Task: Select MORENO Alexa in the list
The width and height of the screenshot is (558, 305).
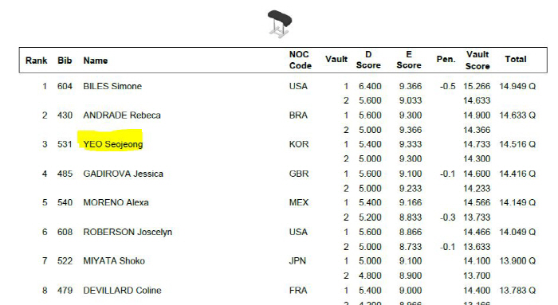Action: 116,202
